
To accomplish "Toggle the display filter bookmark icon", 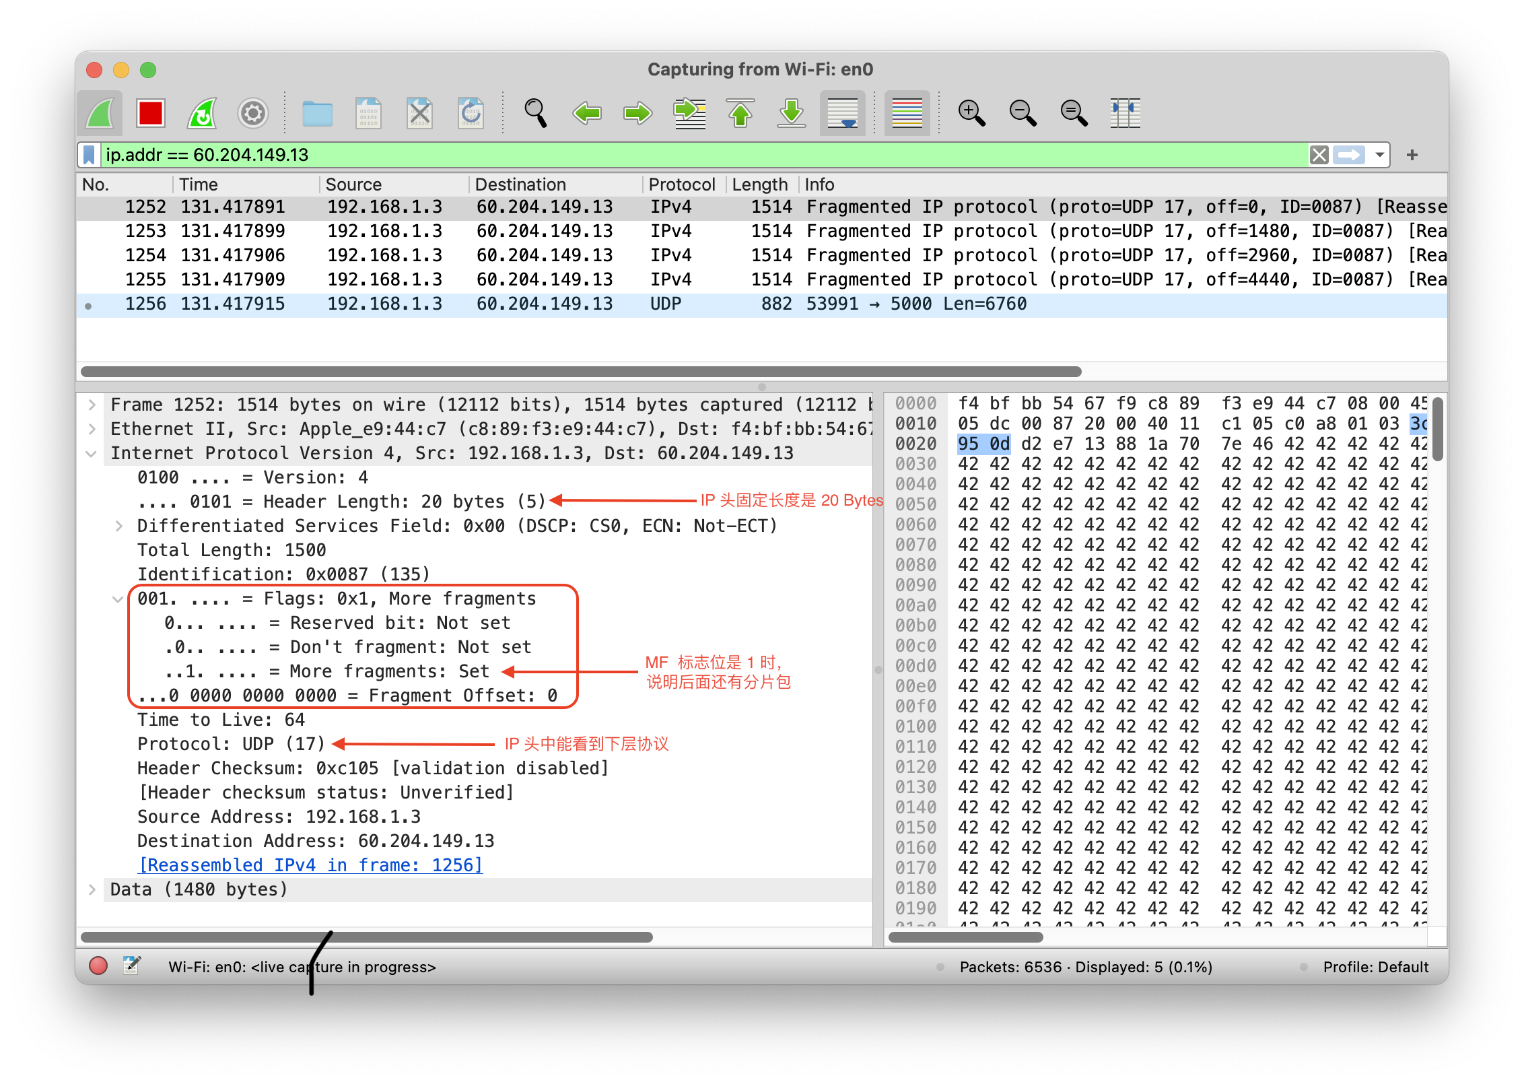I will (x=89, y=155).
